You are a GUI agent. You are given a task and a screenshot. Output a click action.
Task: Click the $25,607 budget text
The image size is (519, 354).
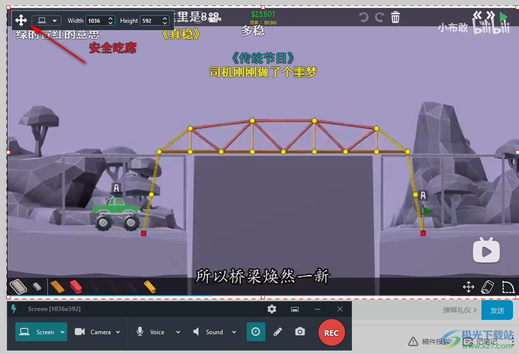pyautogui.click(x=263, y=14)
